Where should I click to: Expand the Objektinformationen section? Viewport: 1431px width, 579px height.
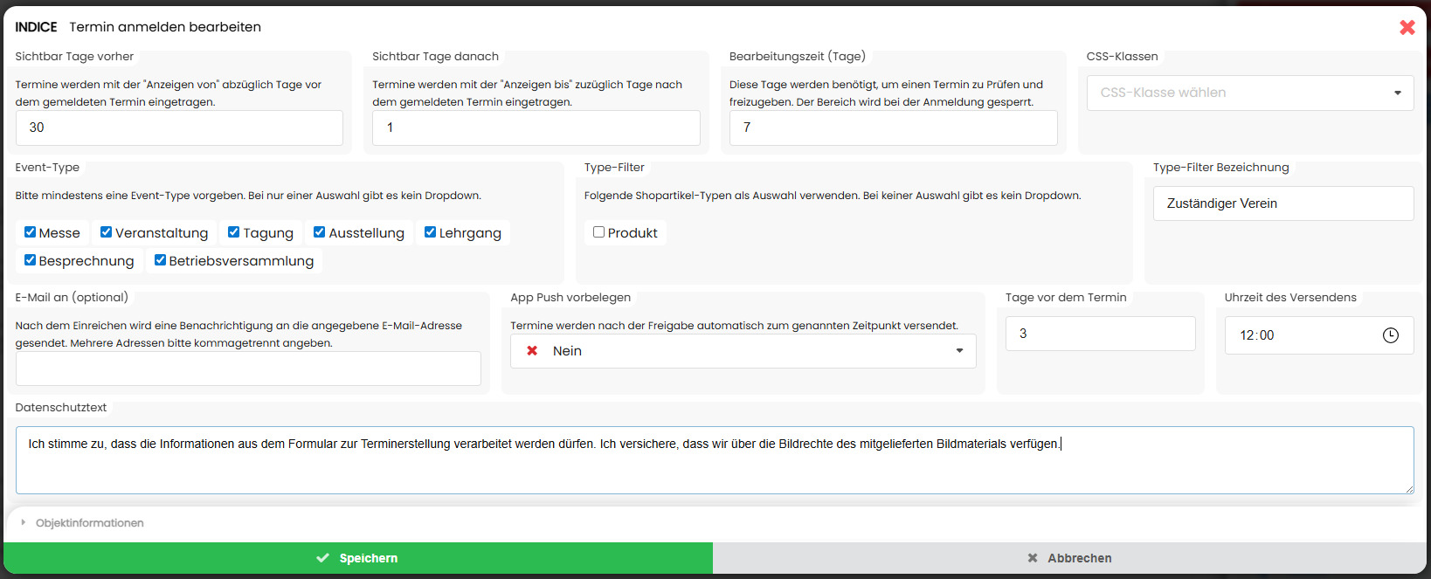coord(89,523)
